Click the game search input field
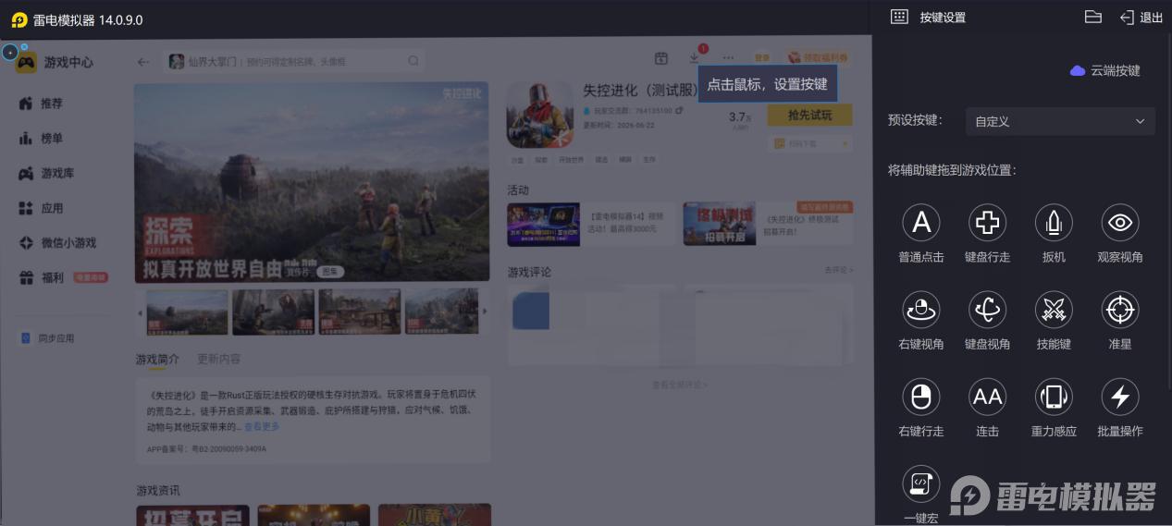 tap(294, 62)
